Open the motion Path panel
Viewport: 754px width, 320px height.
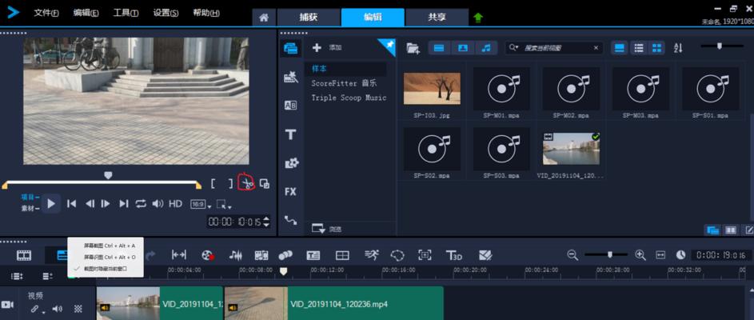click(x=290, y=220)
